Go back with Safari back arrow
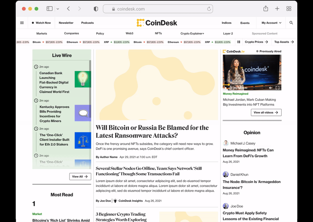This screenshot has width=313, height=222. pyautogui.click(x=68, y=9)
